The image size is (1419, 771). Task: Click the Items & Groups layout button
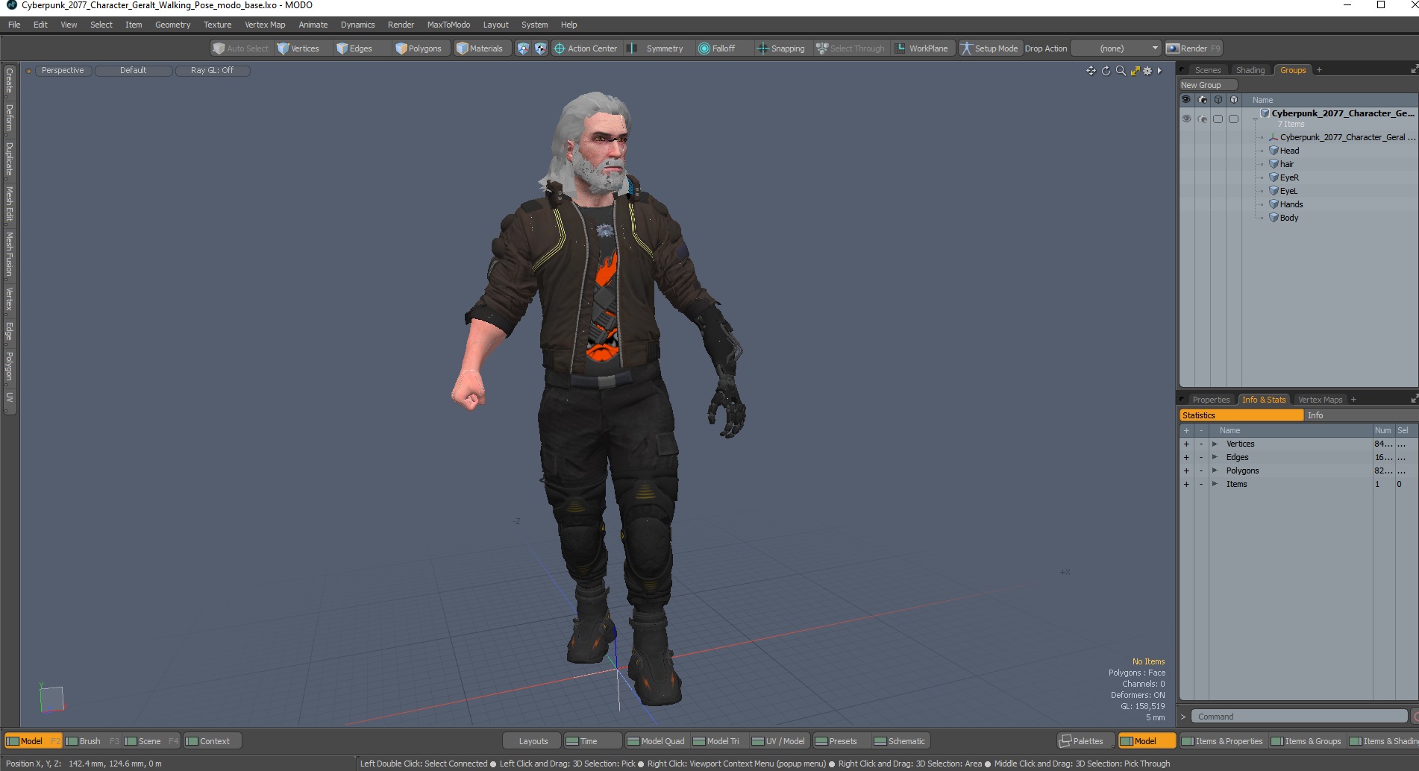[x=1306, y=741]
